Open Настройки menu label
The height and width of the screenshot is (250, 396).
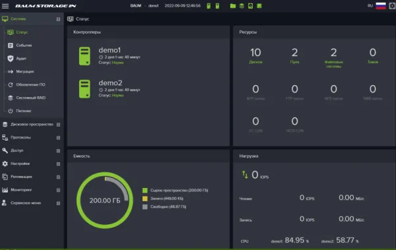click(x=20, y=164)
